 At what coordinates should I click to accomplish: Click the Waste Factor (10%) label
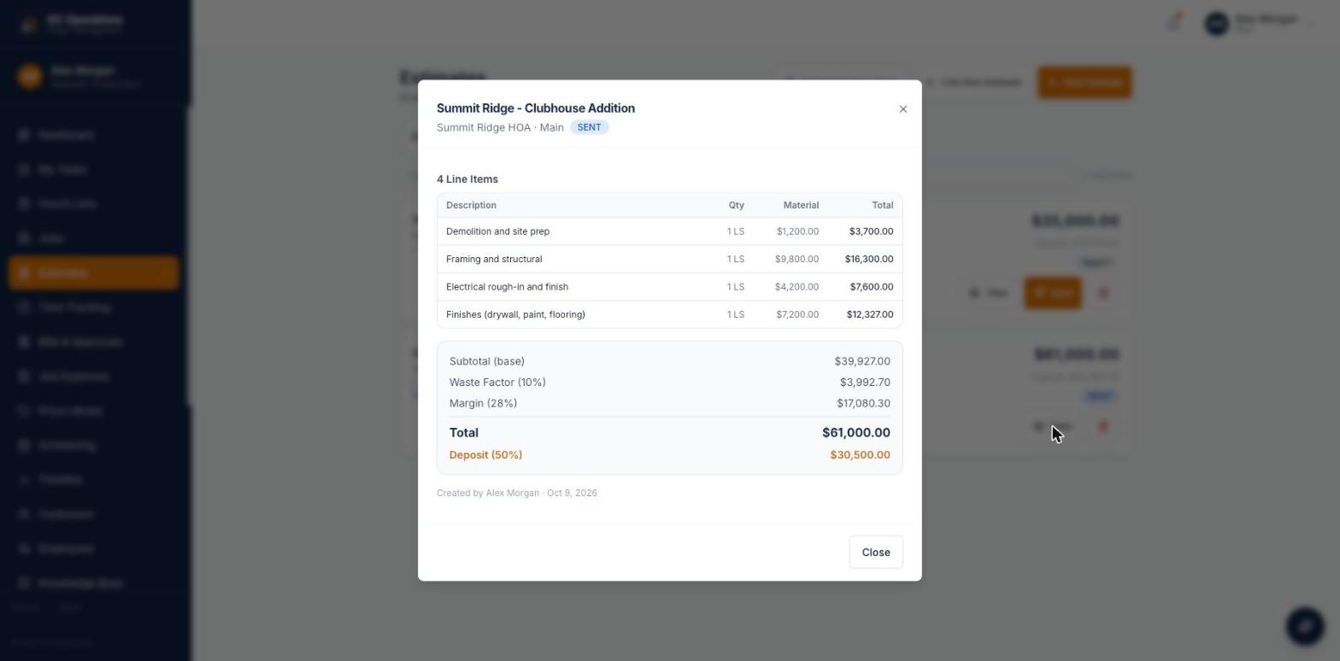click(497, 383)
